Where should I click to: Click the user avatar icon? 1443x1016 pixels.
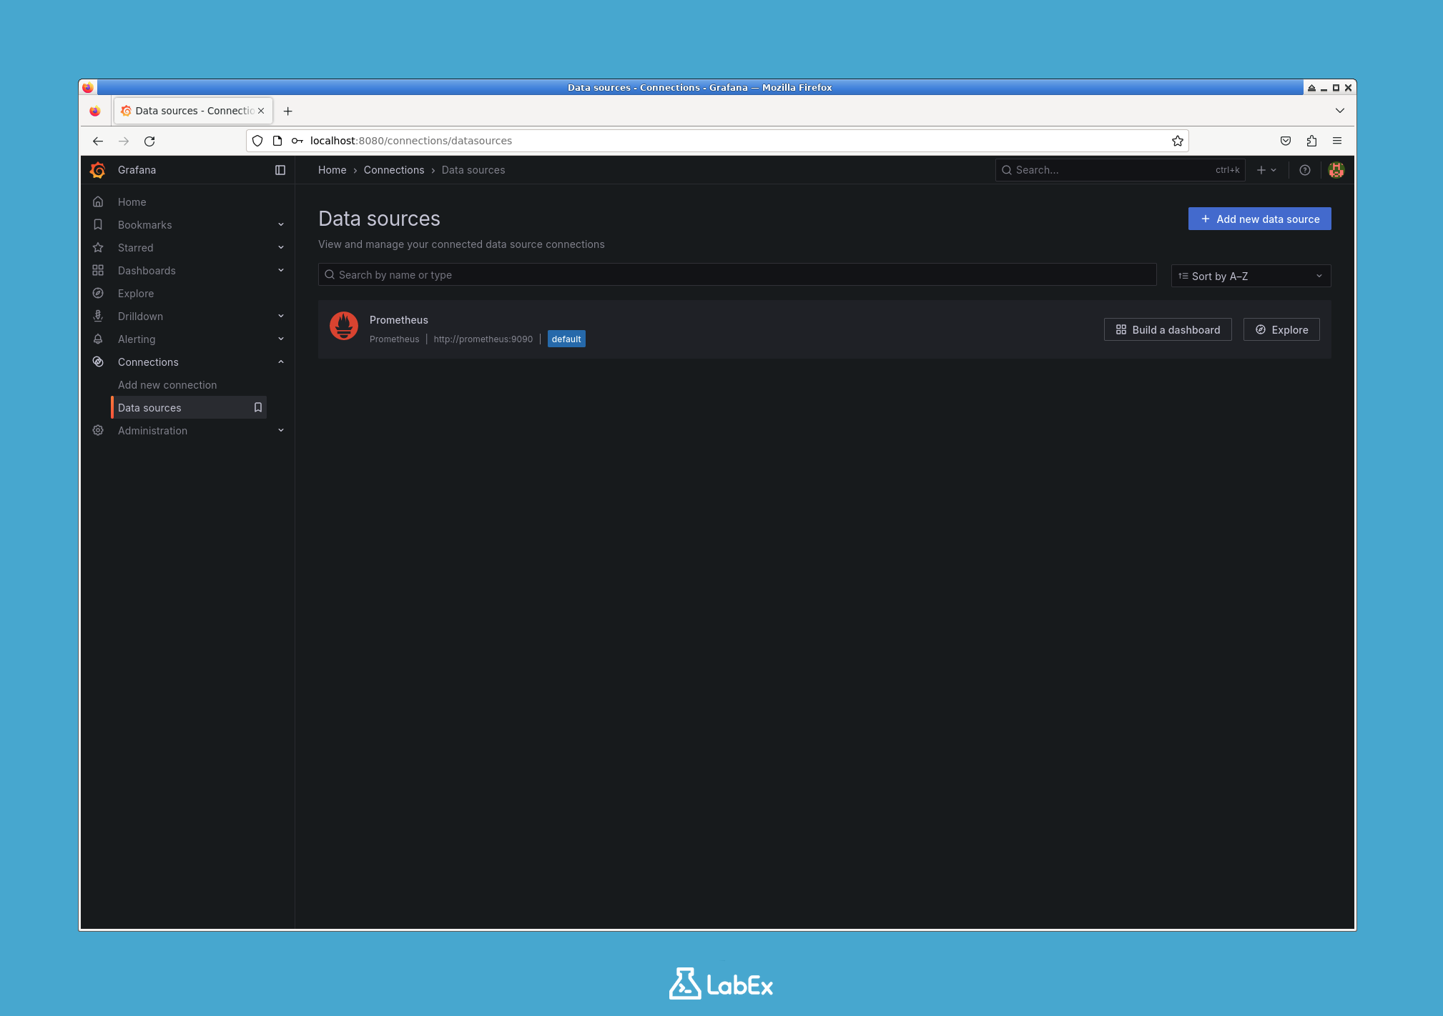(1336, 170)
